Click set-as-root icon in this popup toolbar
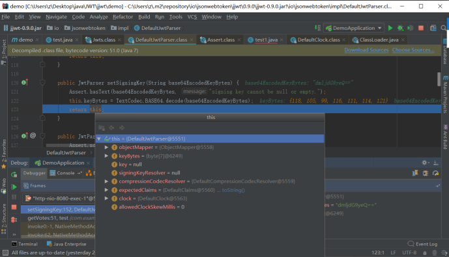This screenshot has height=257, width=449. [102, 128]
